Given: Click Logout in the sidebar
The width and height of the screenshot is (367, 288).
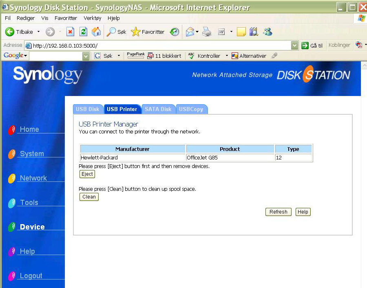Looking at the screenshot, I should click(31, 276).
